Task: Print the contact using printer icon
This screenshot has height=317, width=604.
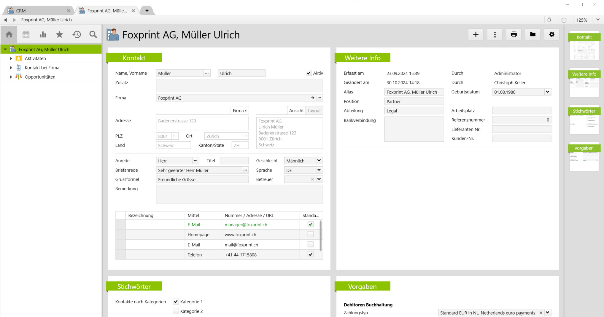Action: pos(514,34)
